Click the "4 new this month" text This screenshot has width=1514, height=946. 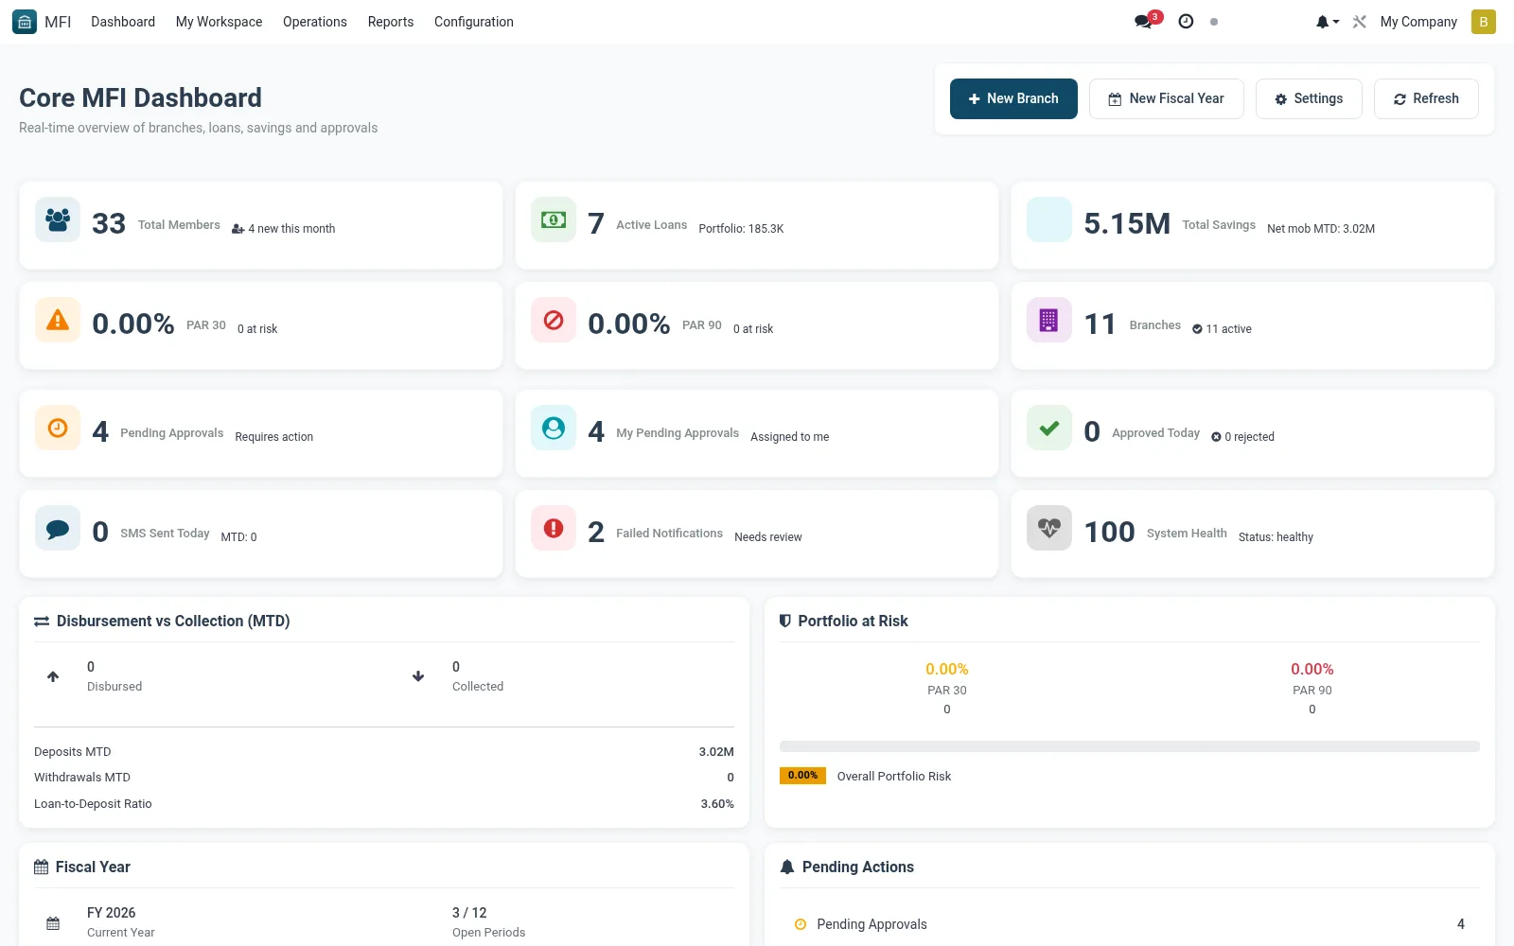[x=291, y=229]
